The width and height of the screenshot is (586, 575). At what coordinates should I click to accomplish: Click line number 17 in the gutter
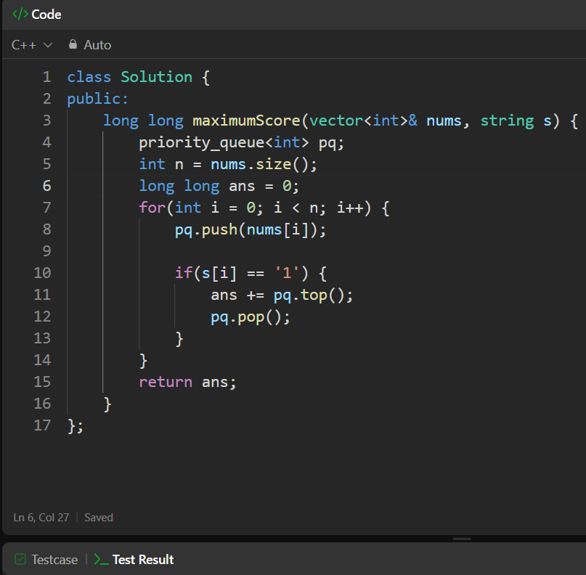tap(42, 425)
